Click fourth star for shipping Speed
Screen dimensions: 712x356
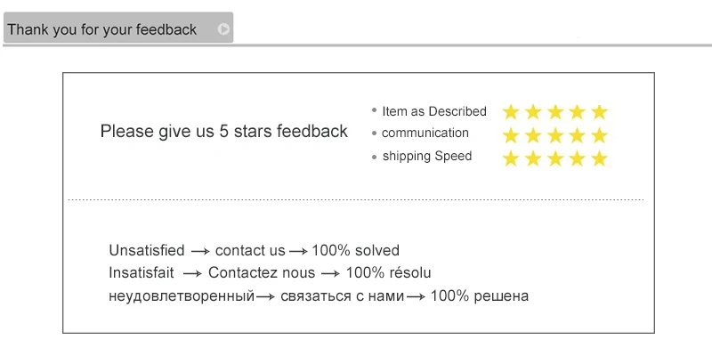(578, 158)
